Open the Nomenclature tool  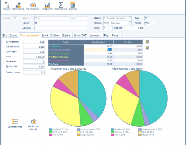click(x=18, y=6)
